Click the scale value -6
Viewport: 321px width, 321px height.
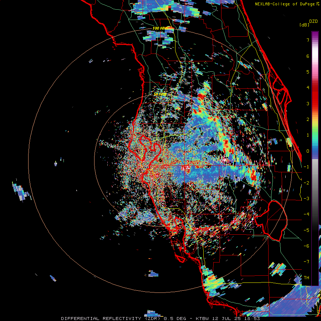pos(306,246)
